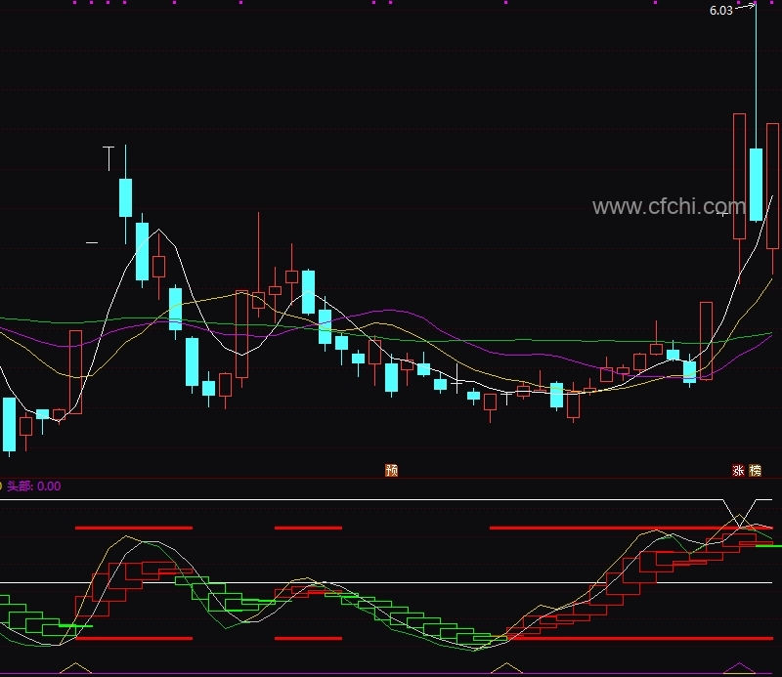Viewport: 782px width, 677px height.
Task: Click the orange 预 event badge
Action: 392,470
